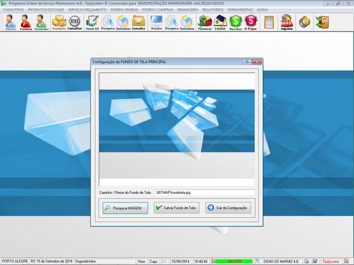The width and height of the screenshot is (354, 265).
Task: Click the green Receber dollar icon
Action: click(x=236, y=23)
